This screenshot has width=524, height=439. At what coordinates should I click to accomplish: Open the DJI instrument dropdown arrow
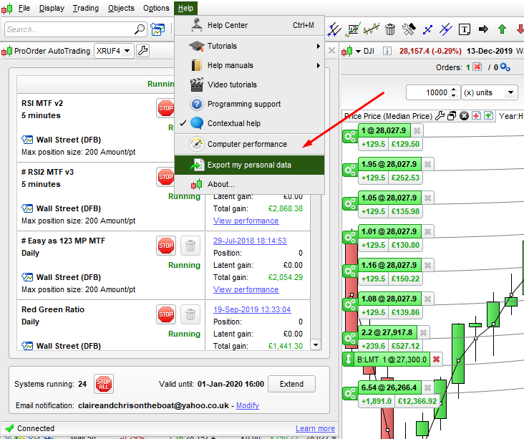pyautogui.click(x=358, y=52)
